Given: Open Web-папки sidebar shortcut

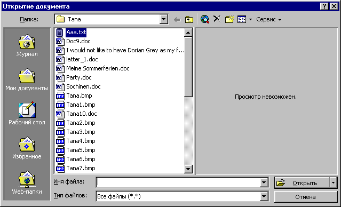Looking at the screenshot, I should [27, 182].
